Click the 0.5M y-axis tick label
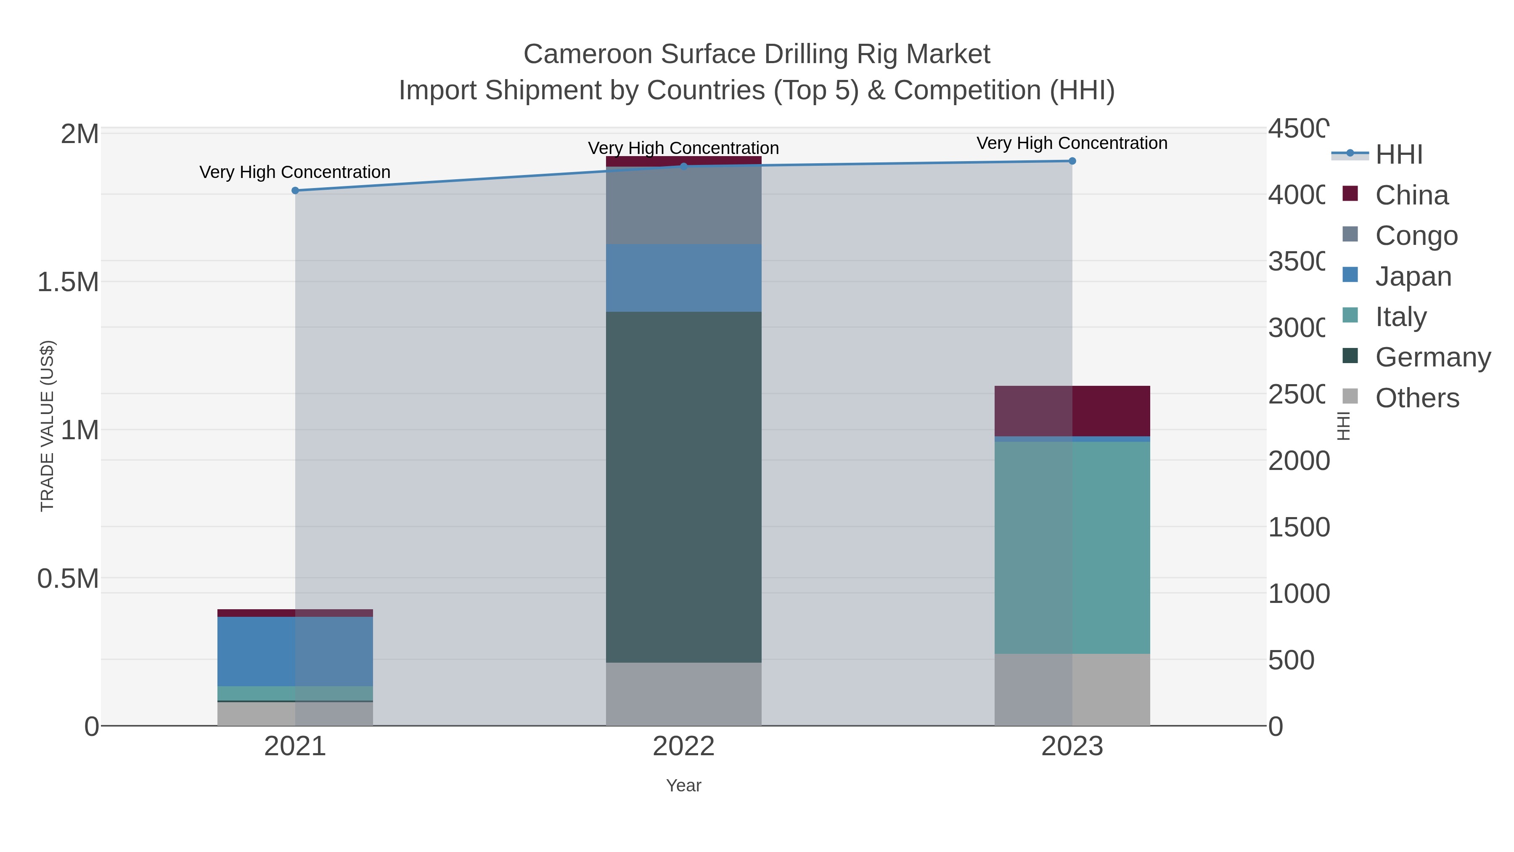This screenshot has height=852, width=1514. pos(68,579)
